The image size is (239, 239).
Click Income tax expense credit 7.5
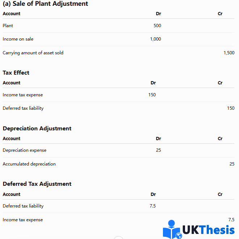[x=231, y=220]
